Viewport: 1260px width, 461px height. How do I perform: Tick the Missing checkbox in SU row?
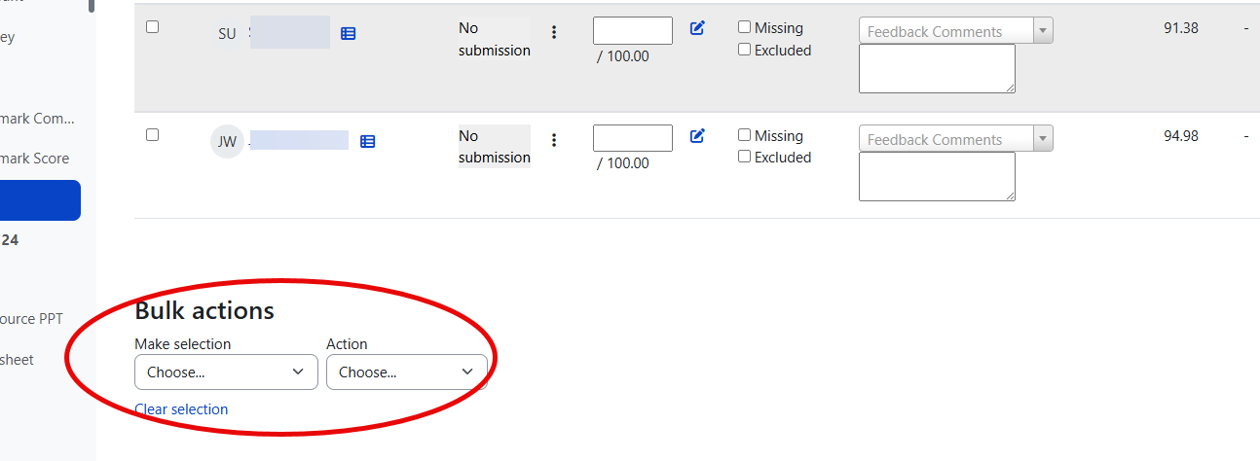click(x=745, y=27)
